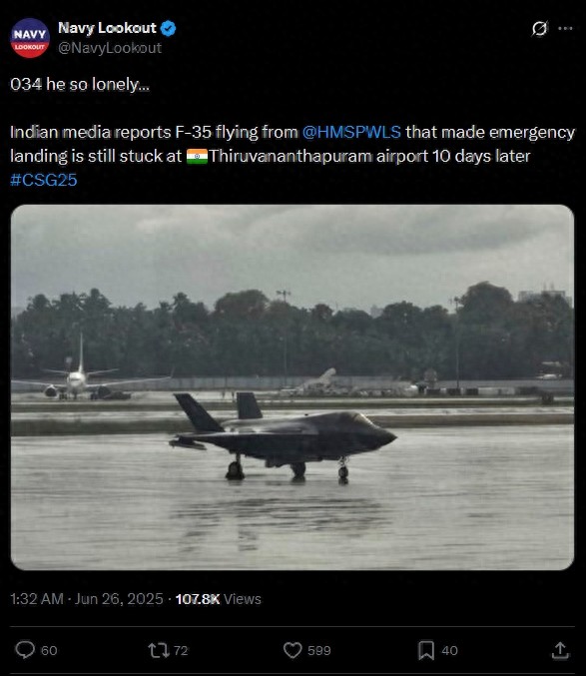Click the @NavyLookout handle
Image resolution: width=586 pixels, height=676 pixels.
coord(110,48)
